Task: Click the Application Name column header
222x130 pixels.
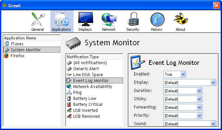Action: click(x=32, y=38)
